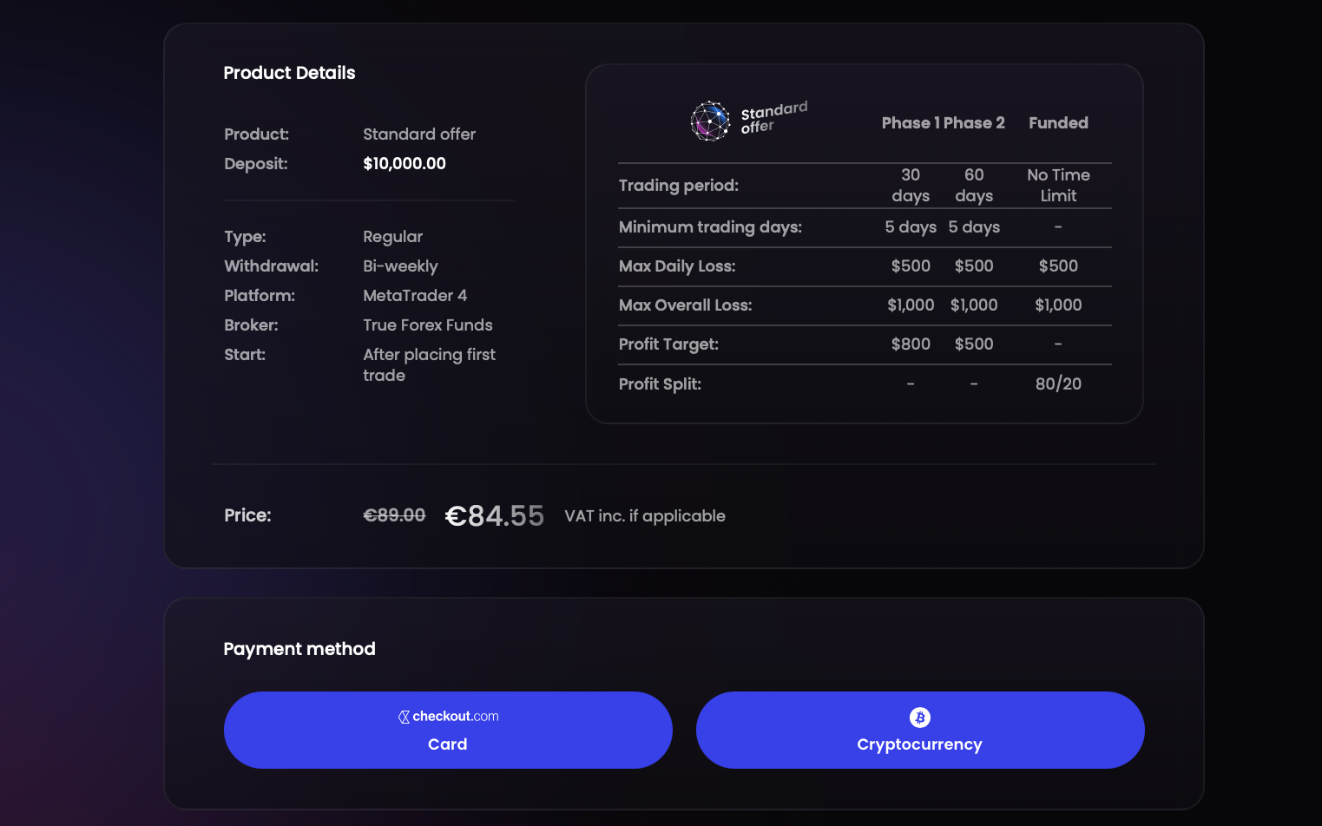Click the discounted €84.55 price
Image resolution: width=1322 pixels, height=826 pixels.
494,516
